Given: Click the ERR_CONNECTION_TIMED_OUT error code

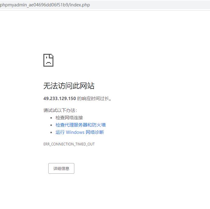Looking at the screenshot, I should [x=69, y=144].
